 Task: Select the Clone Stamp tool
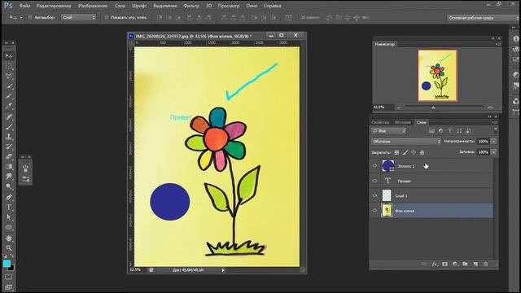pos(9,137)
